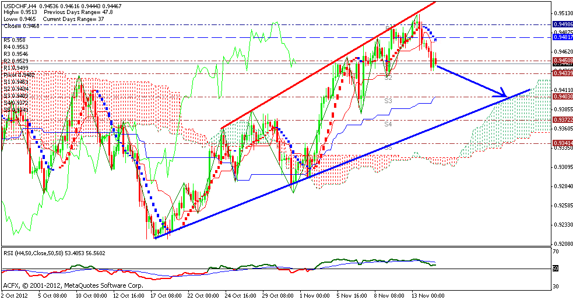
Task: Click the 0.94988 blue price tag
Action: (562, 24)
